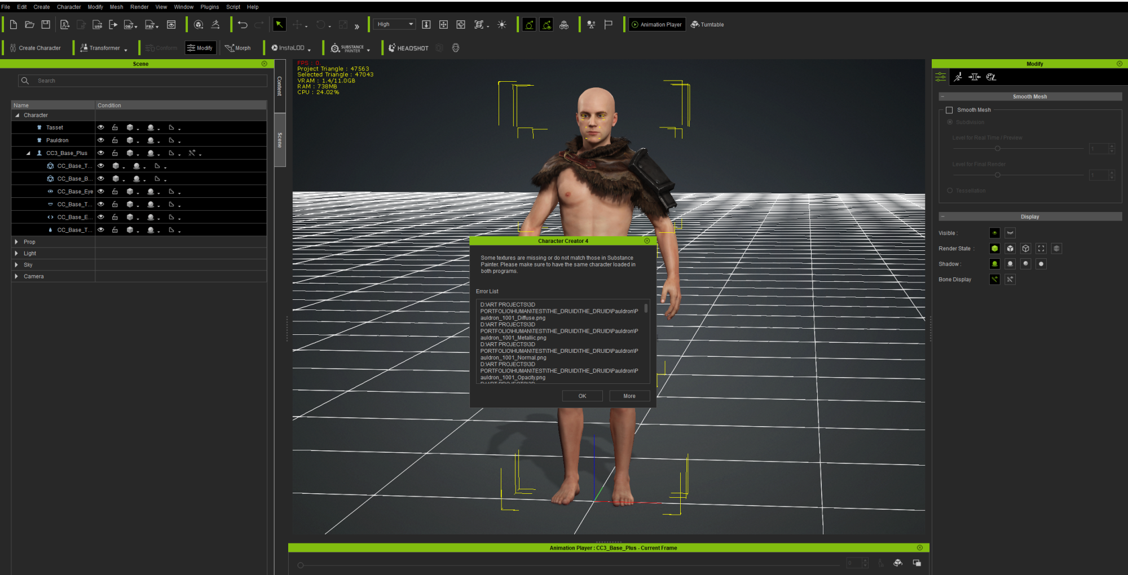This screenshot has width=1128, height=575.
Task: Click the New Project icon
Action: click(x=14, y=24)
